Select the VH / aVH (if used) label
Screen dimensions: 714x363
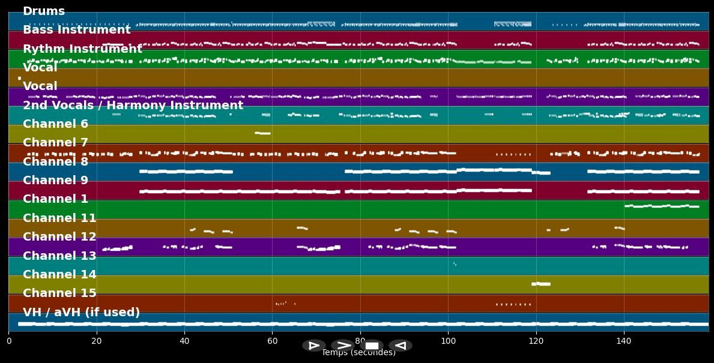[x=81, y=313]
